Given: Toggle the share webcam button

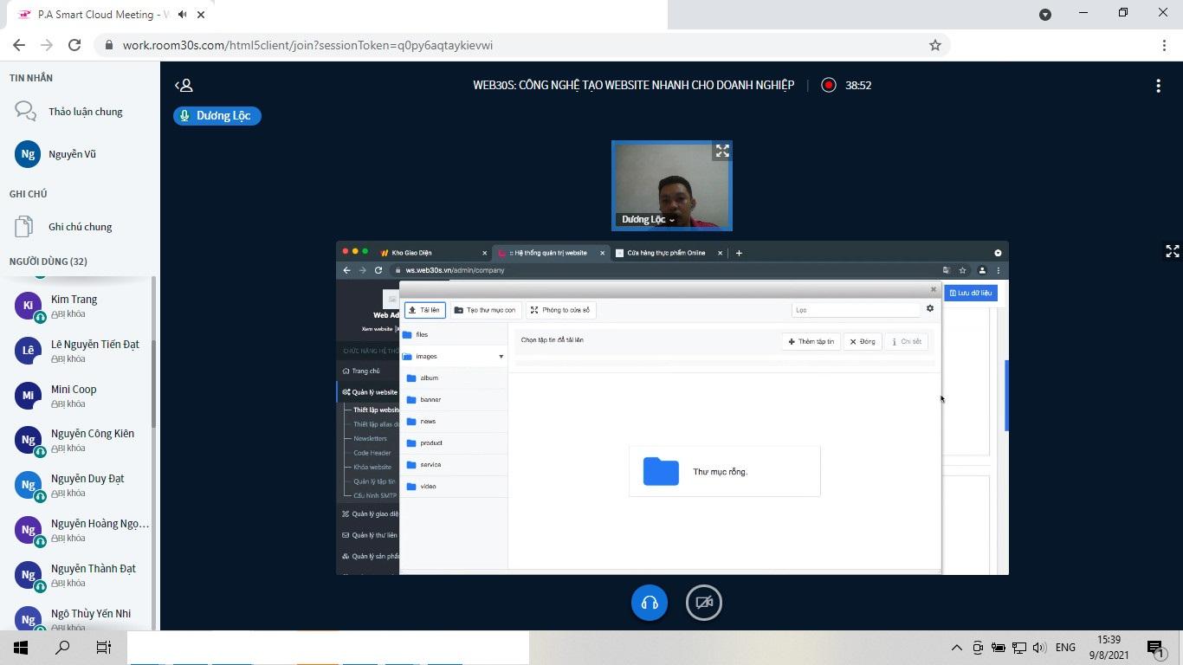Looking at the screenshot, I should pos(704,603).
